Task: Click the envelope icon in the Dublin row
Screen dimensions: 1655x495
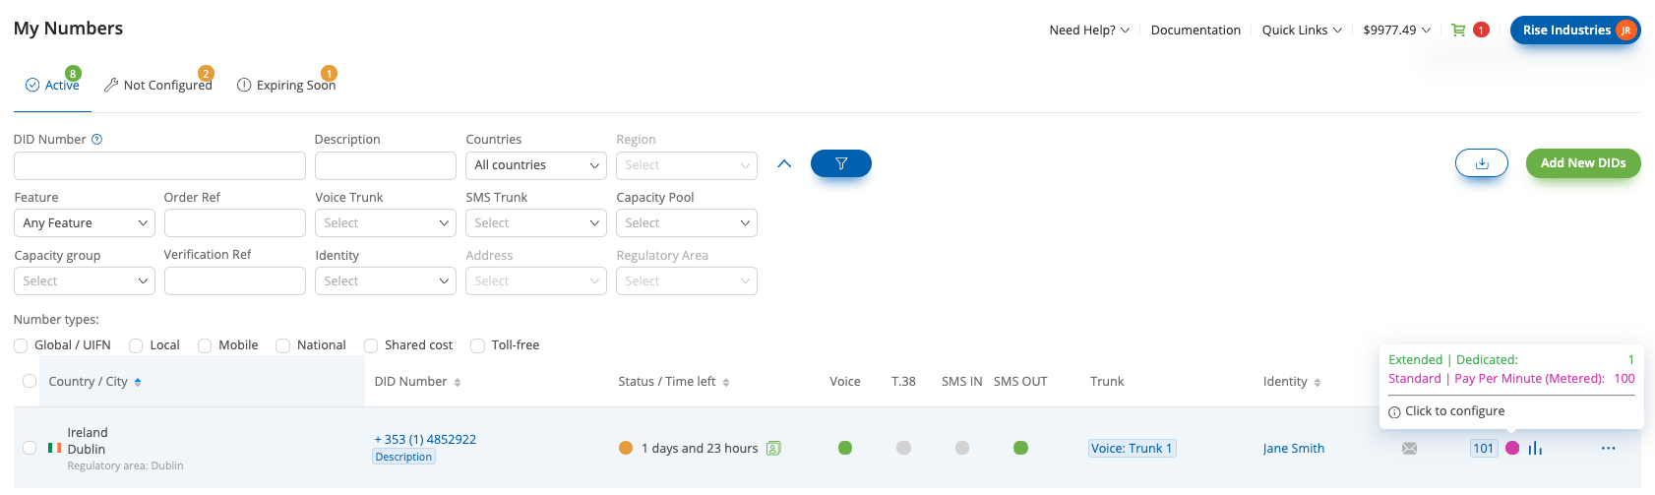Action: tap(1409, 449)
